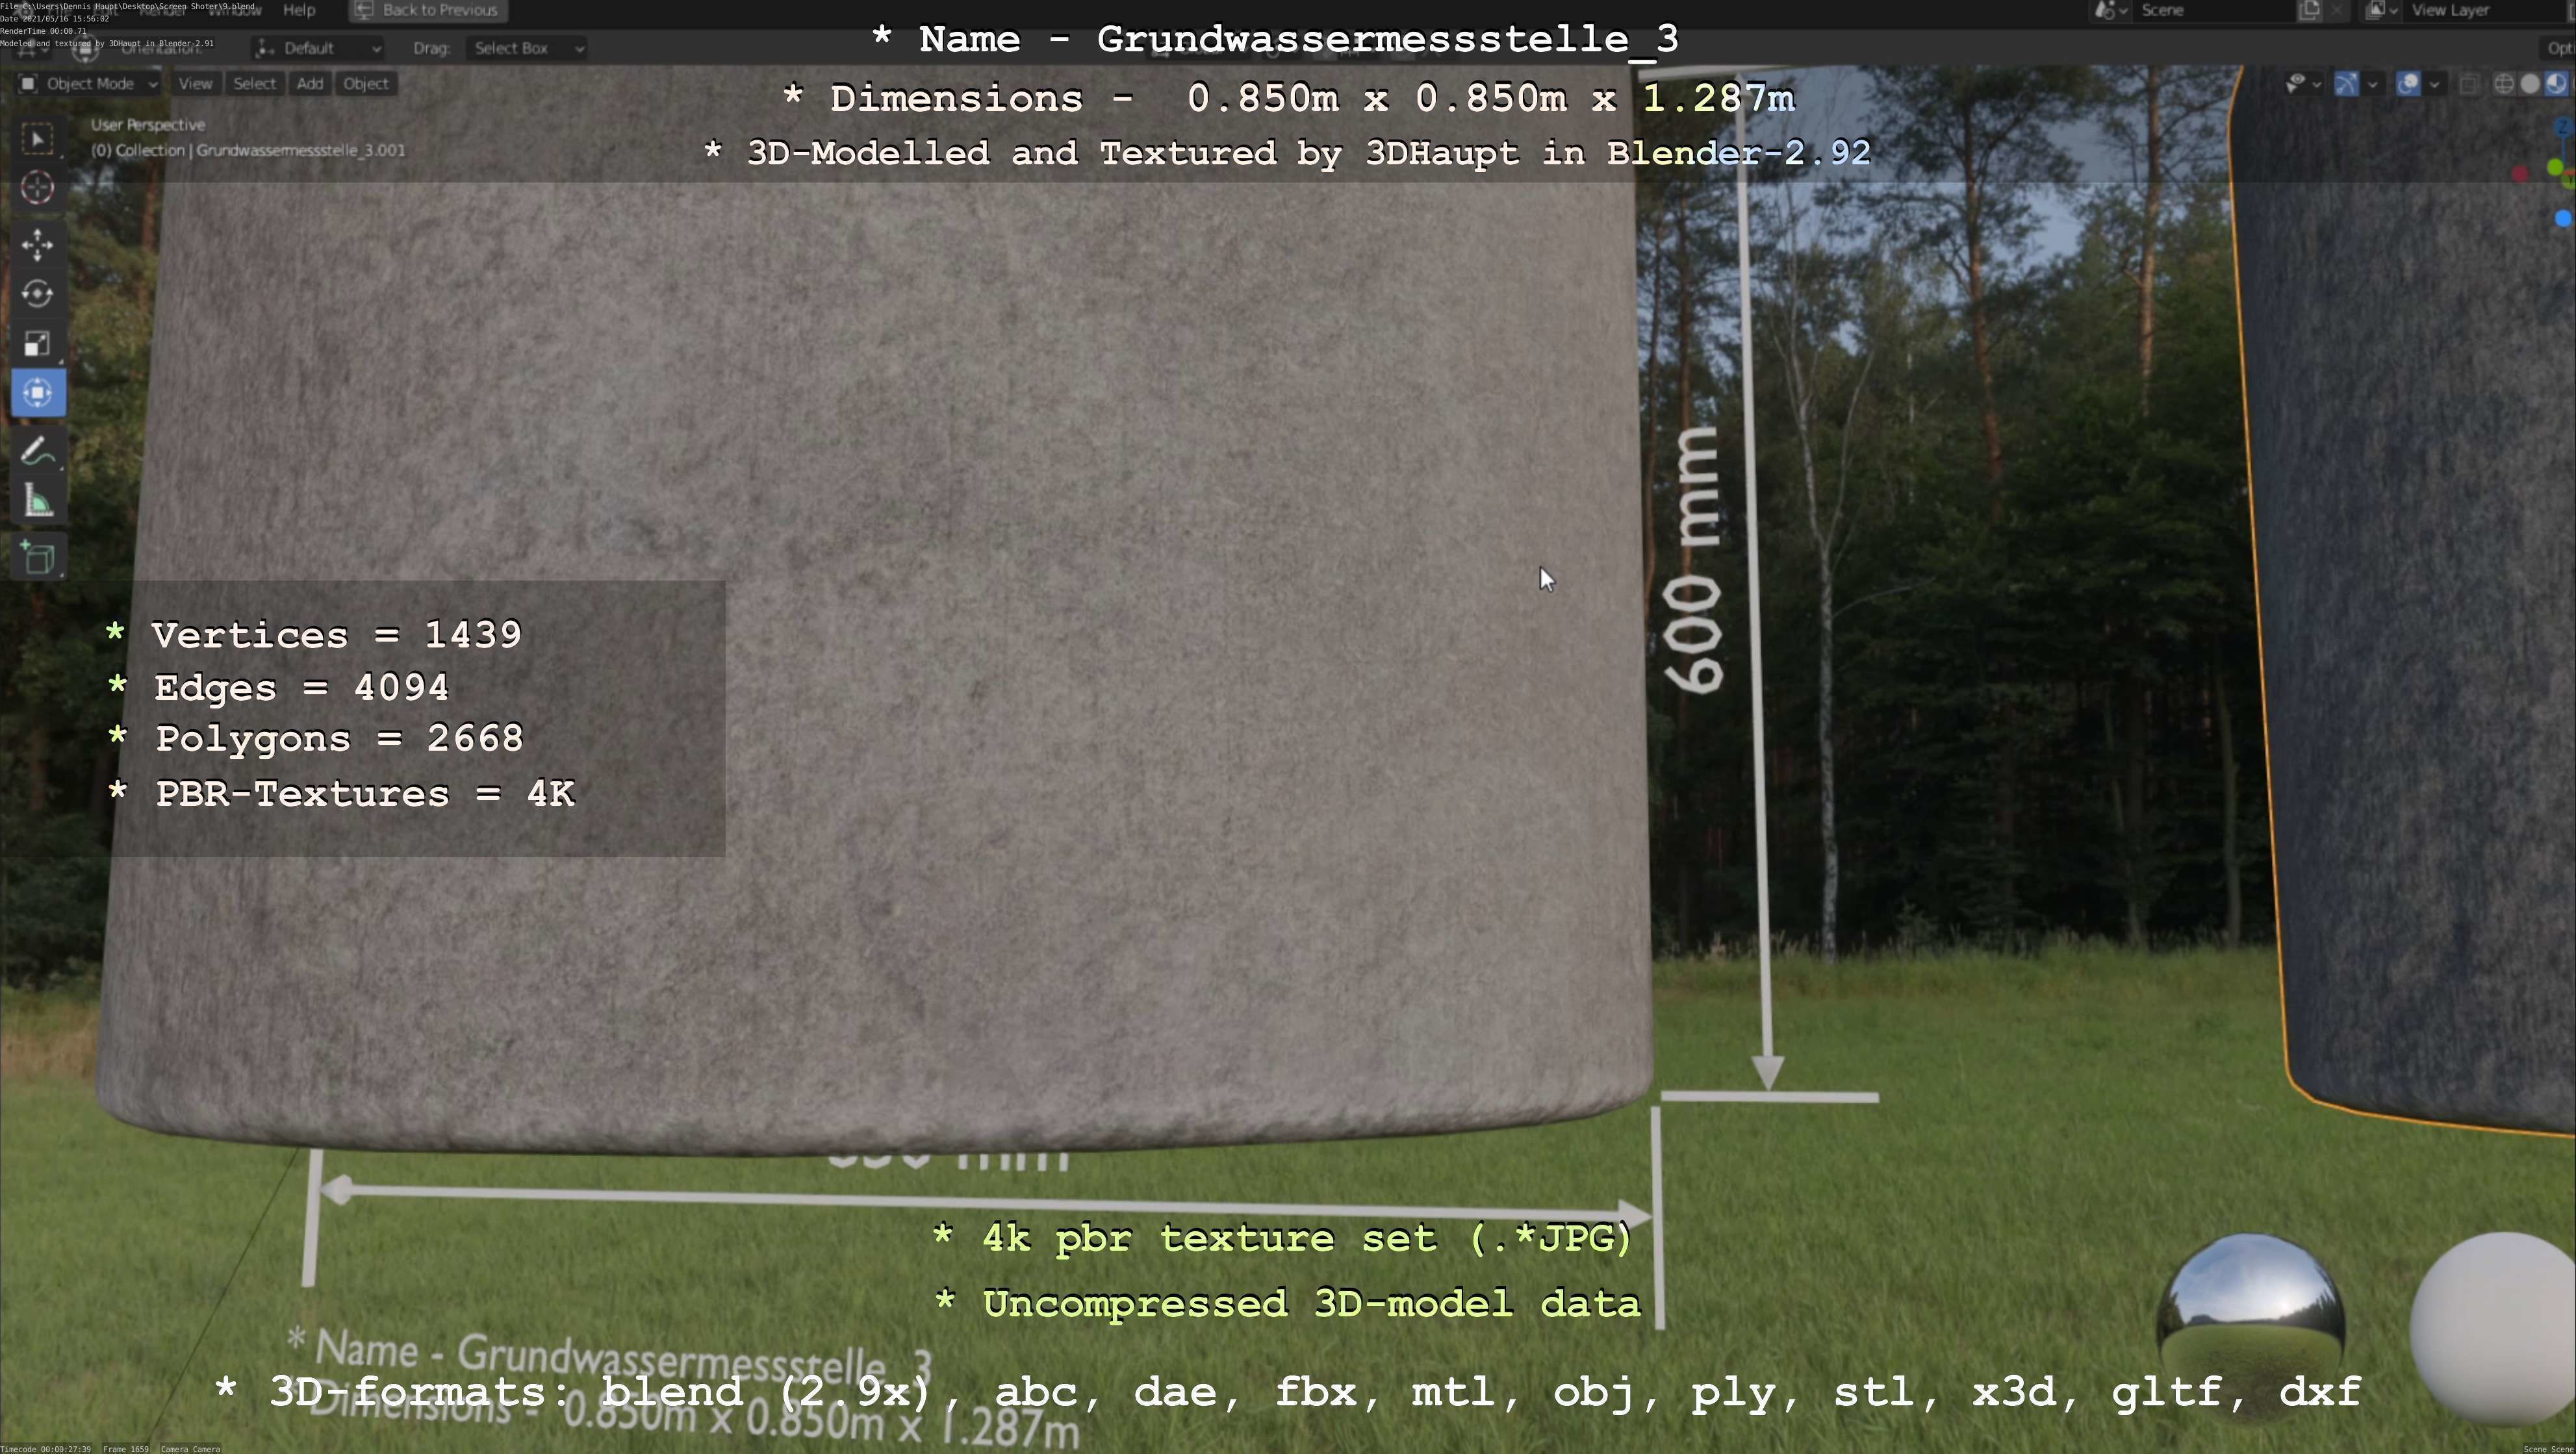Click the 'Uncompressed 3D-model data' text
Screen dimensions: 2576x1454
[x=1312, y=1304]
